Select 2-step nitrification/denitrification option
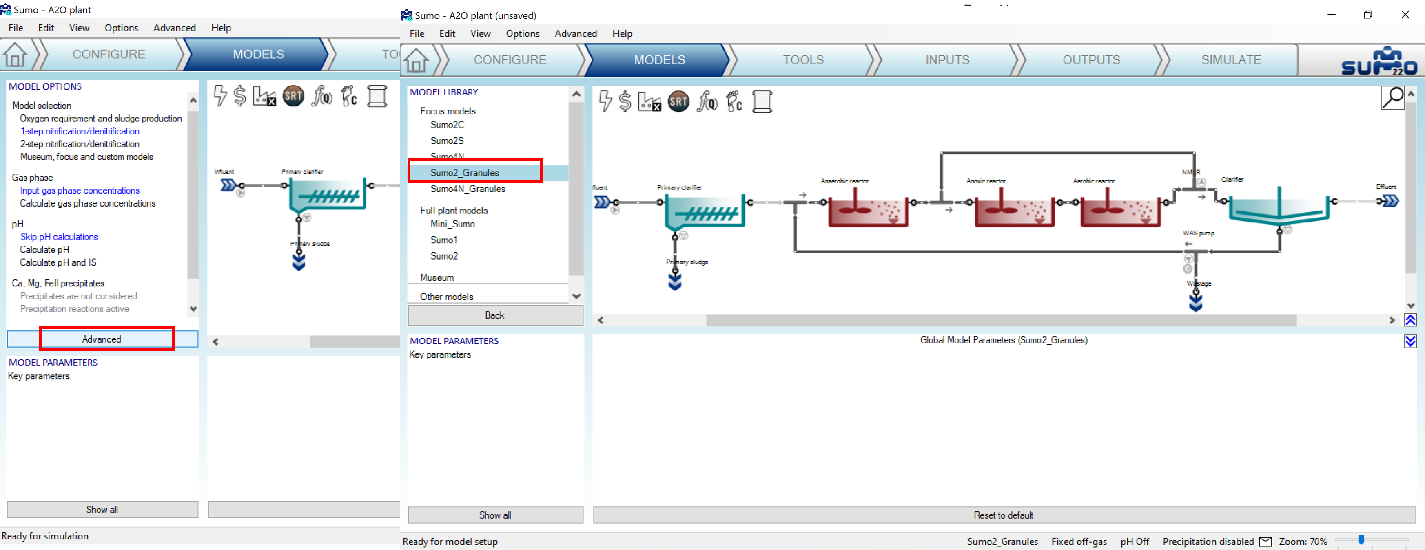Viewport: 1425px width, 550px height. [x=80, y=143]
